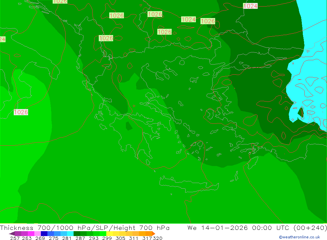327x240 pixels.
Task: Click the legend value 311
Action: [x=133, y=238]
